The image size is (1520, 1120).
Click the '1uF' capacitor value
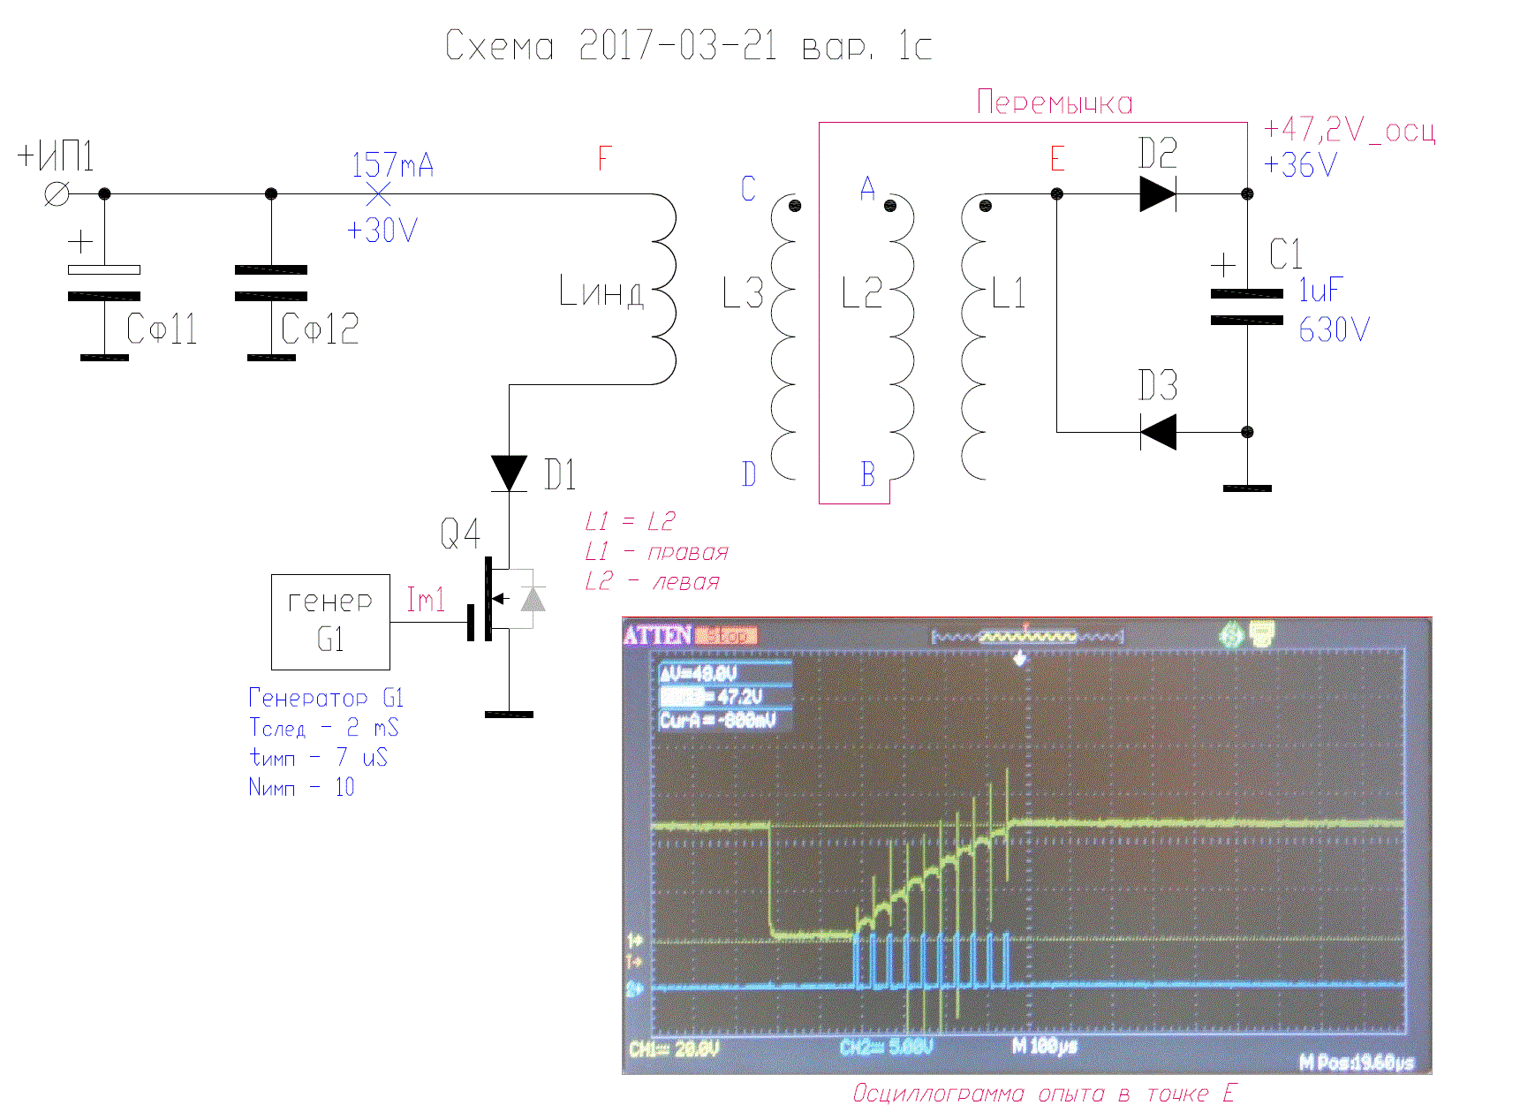click(1320, 290)
